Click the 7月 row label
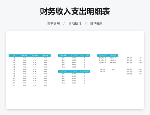This screenshot has width=150, height=115. pos(14,71)
